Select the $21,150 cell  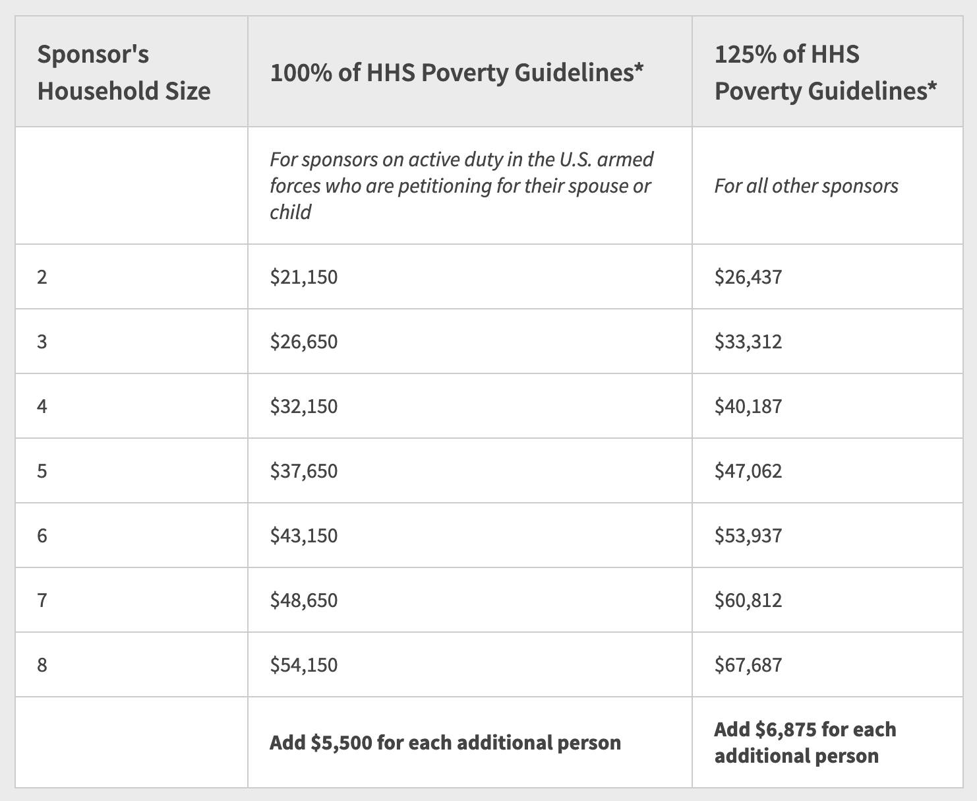303,277
